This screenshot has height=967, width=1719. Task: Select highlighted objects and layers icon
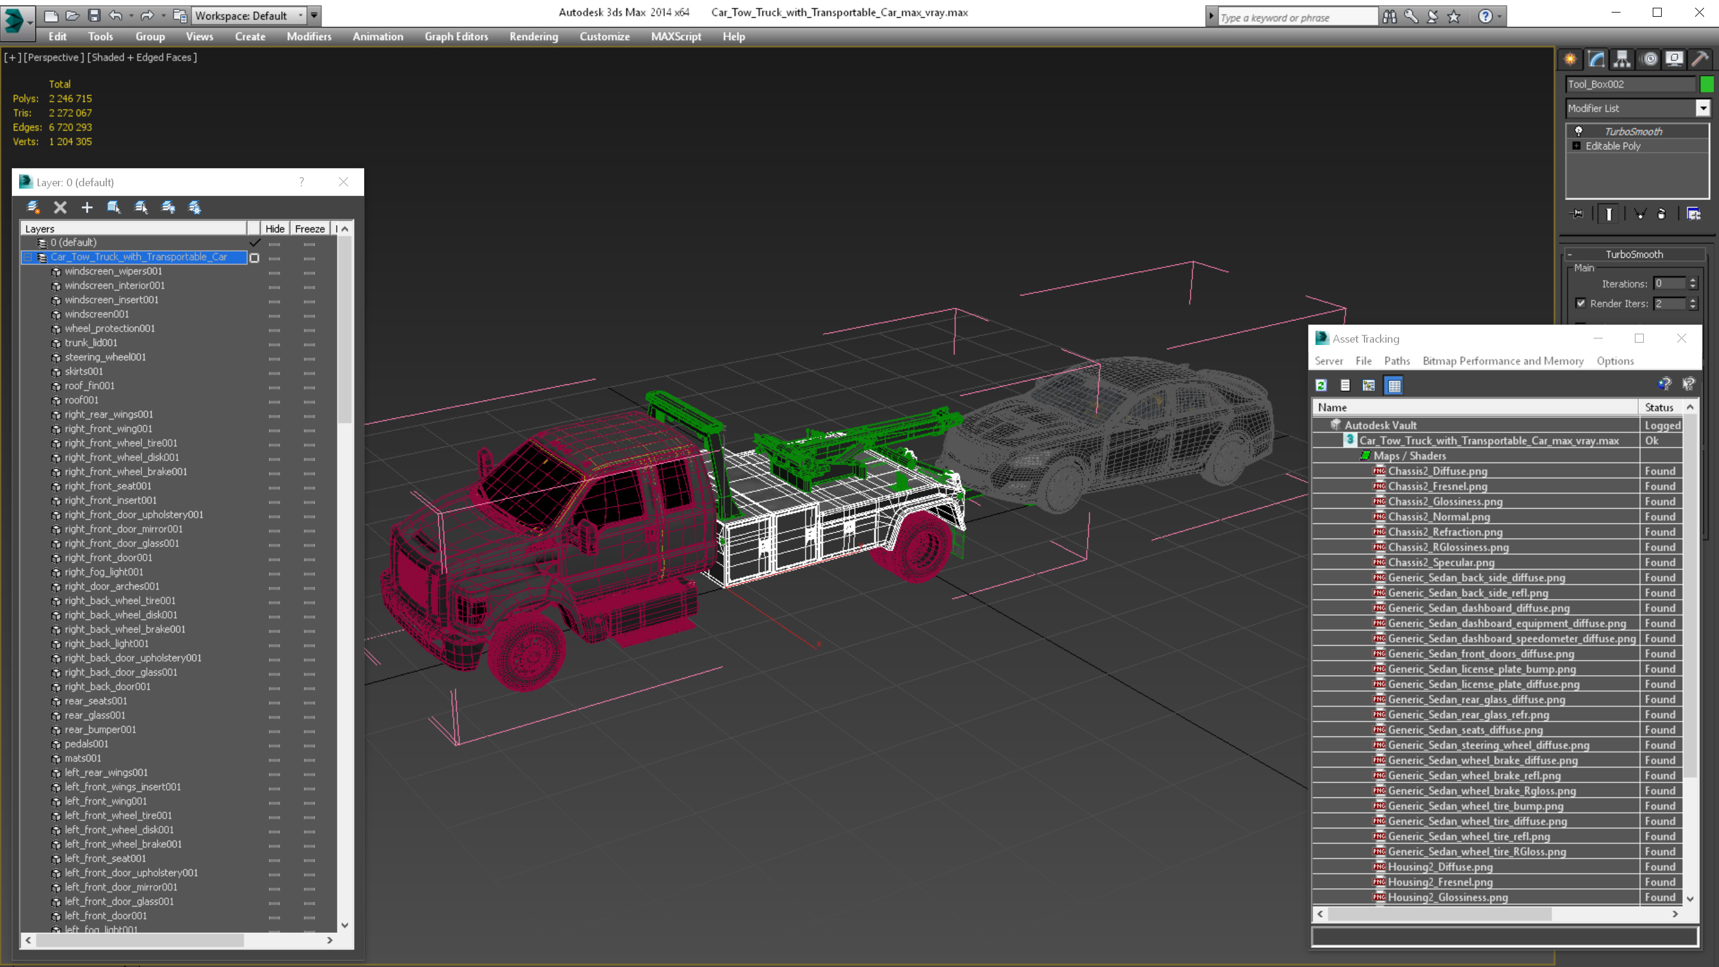(113, 207)
